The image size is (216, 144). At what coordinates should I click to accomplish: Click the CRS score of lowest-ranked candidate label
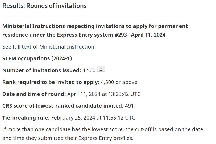(x=63, y=106)
